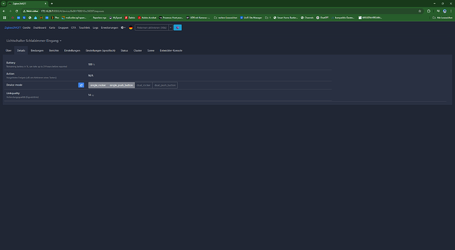455x250 pixels.
Task: Select single_rocker device mode
Action: tap(98, 85)
